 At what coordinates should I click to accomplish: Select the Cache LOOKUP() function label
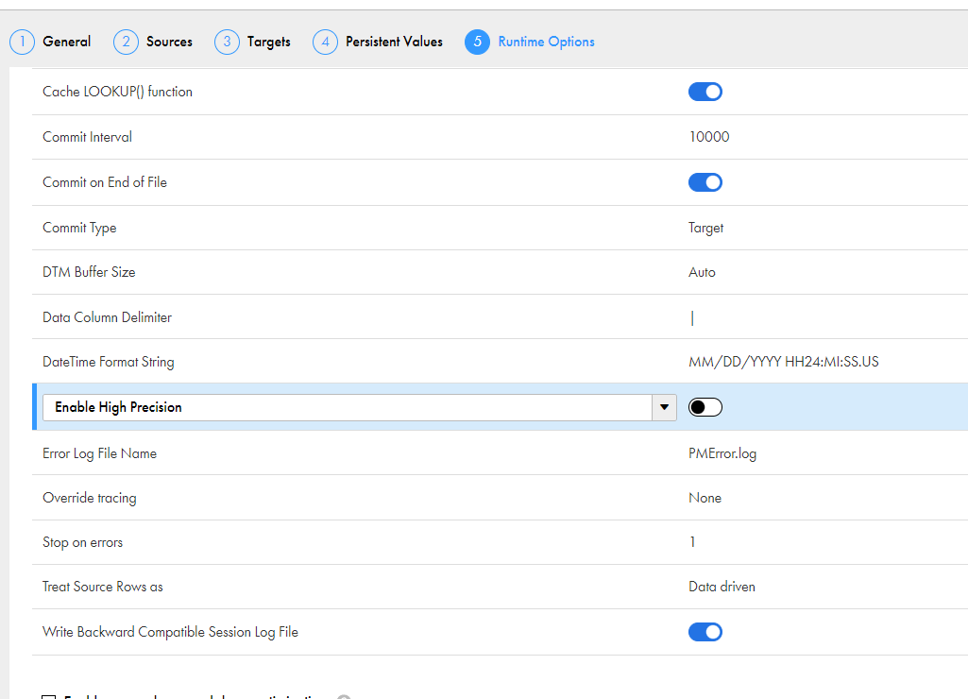tap(117, 92)
